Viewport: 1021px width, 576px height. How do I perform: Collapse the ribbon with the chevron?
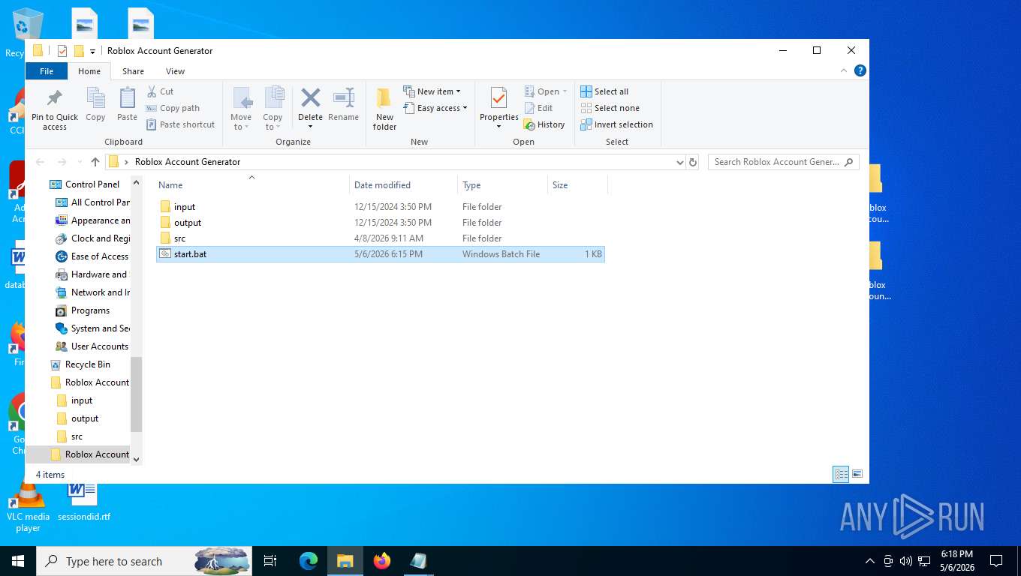pyautogui.click(x=844, y=70)
